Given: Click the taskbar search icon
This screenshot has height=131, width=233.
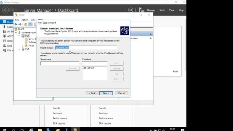Looking at the screenshot, I should point(13,130).
